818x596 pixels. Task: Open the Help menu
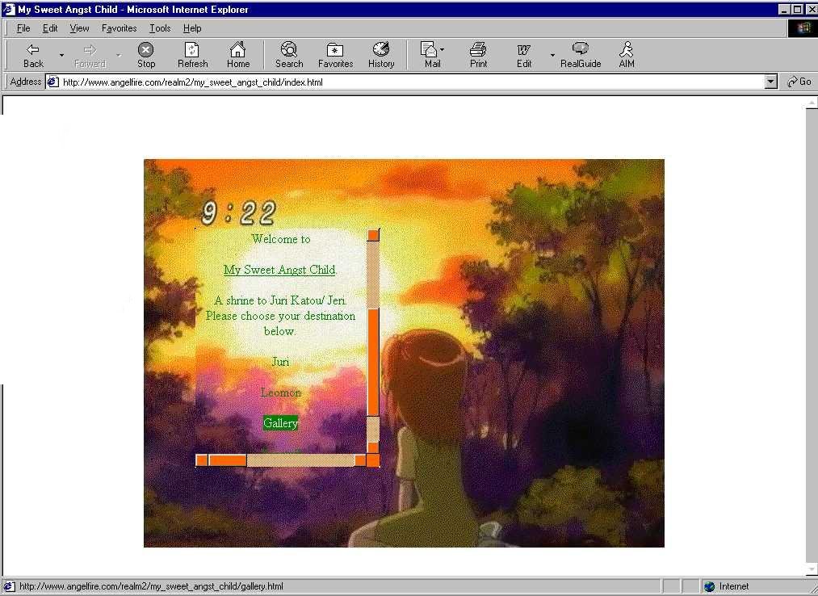[192, 28]
